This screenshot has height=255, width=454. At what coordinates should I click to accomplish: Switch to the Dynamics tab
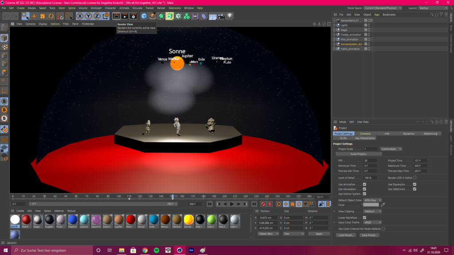click(x=408, y=133)
